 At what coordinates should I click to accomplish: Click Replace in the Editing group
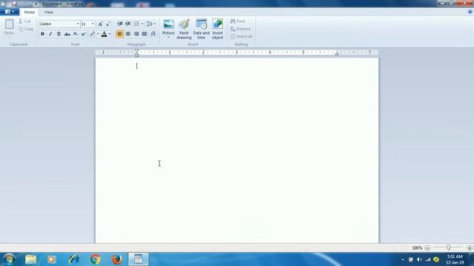[240, 29]
